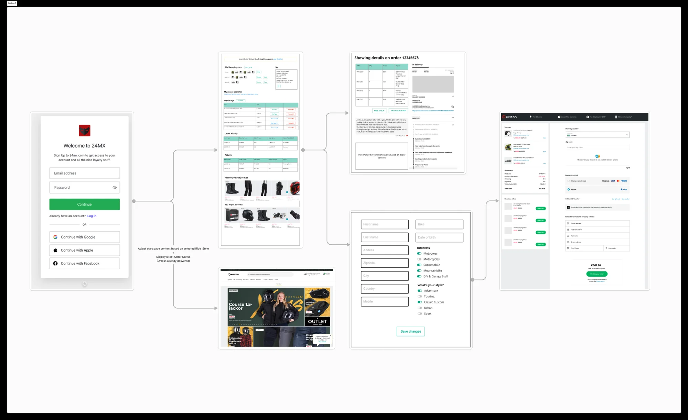Open the Delivery country Sweden dropdown
688x420 pixels.
point(598,135)
